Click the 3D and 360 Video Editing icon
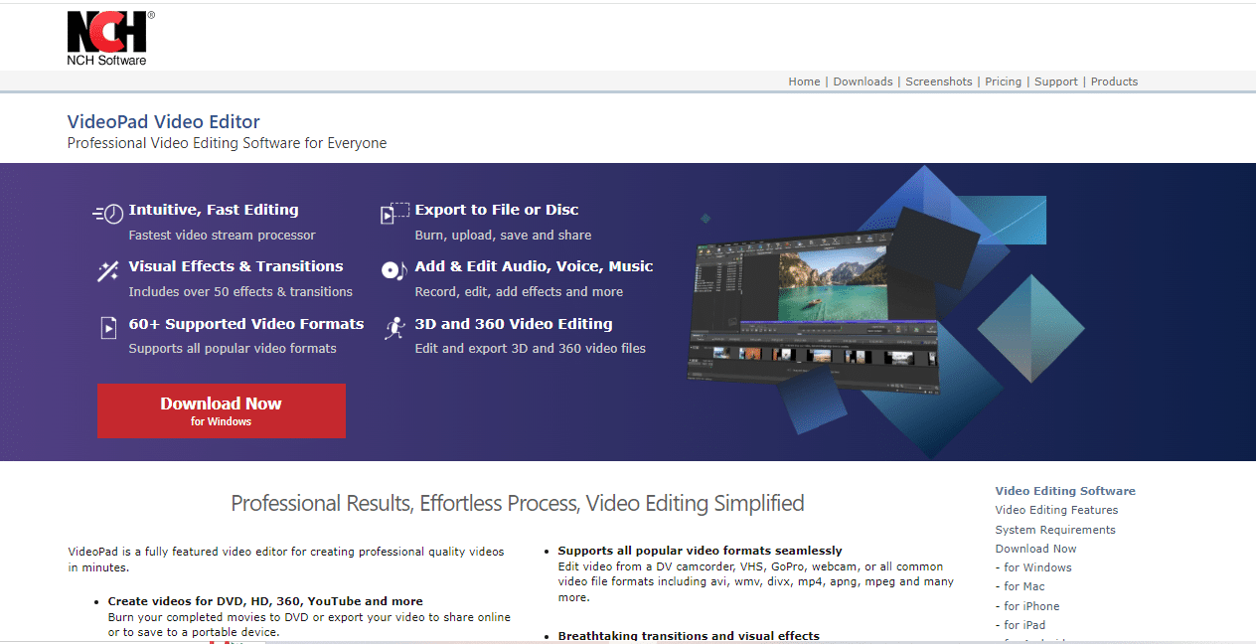Viewport: 1256px width, 644px height. tap(395, 328)
